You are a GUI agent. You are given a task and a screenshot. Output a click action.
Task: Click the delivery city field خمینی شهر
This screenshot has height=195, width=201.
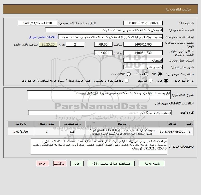(x=143, y=67)
